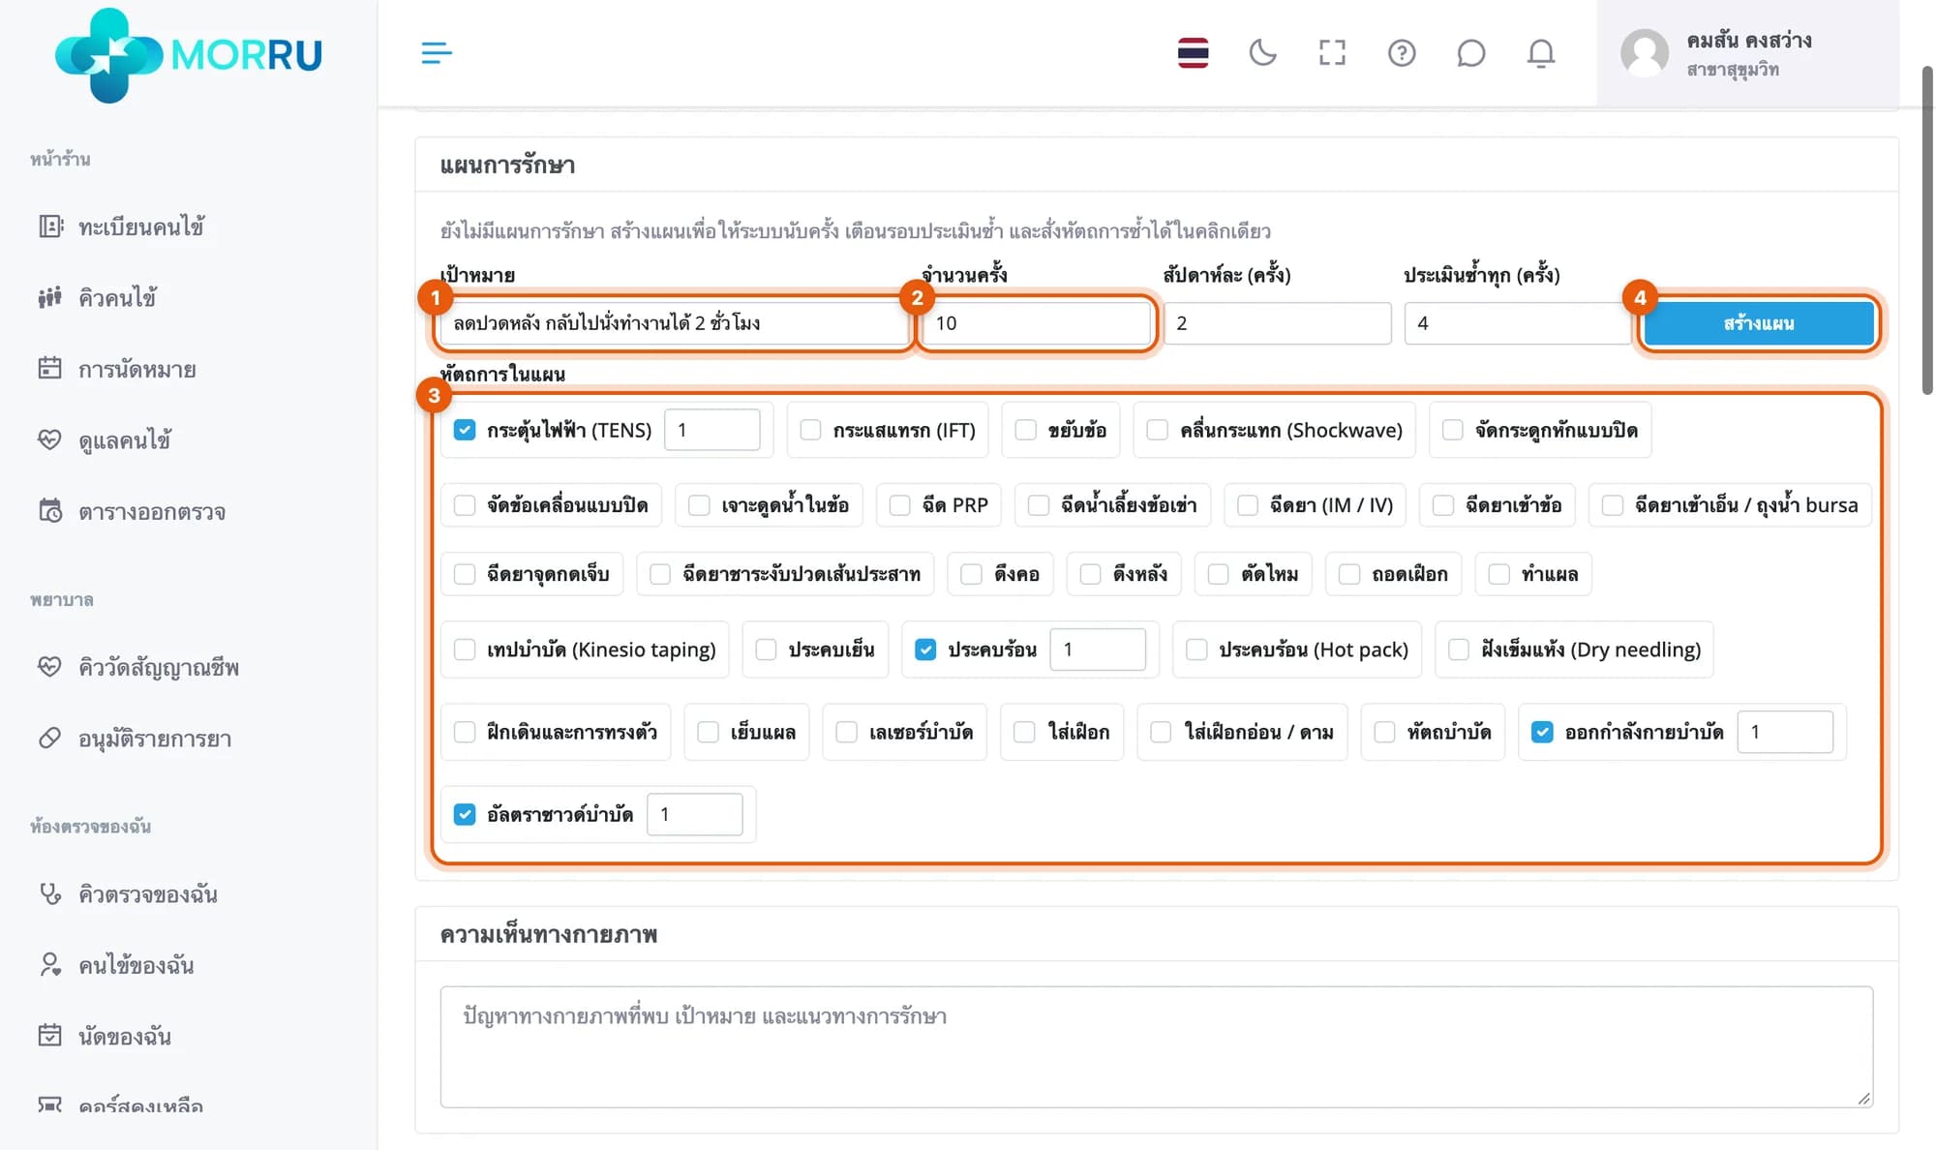The height and width of the screenshot is (1150, 1936).
Task: Open ทะเบียนคนไข้ in the sidebar
Action: [x=141, y=227]
